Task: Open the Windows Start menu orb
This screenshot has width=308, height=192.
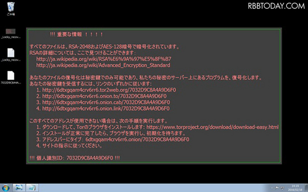Action: (5, 187)
